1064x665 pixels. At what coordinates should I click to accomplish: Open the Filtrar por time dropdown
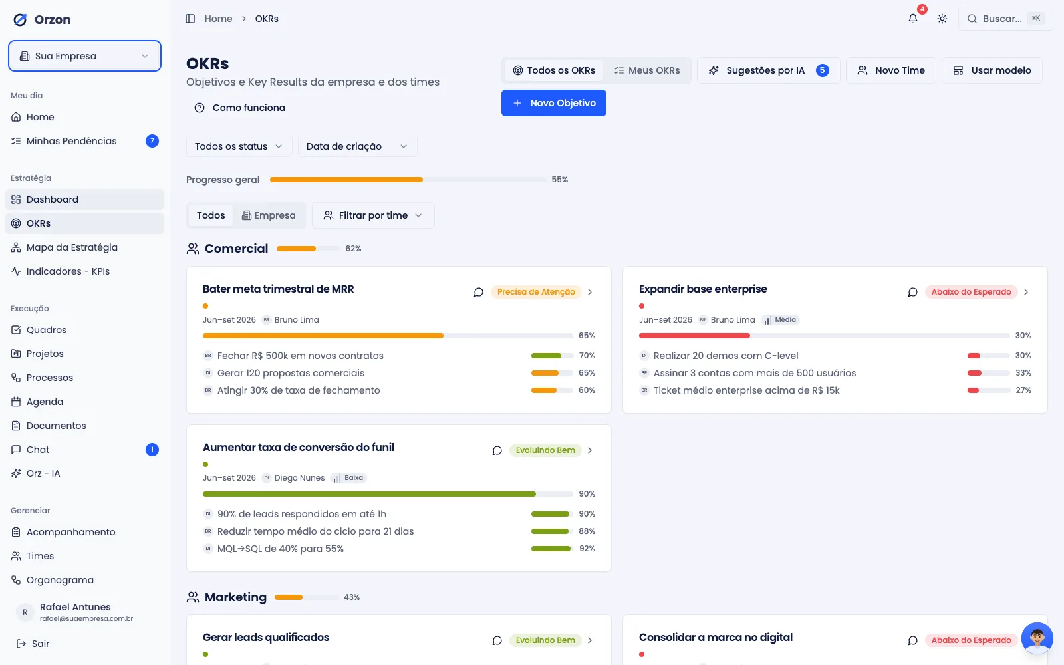(x=373, y=215)
